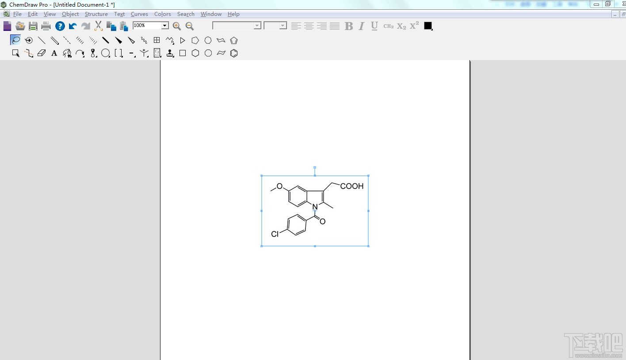The height and width of the screenshot is (360, 626).
Task: Zoom in with the magnifier plus
Action: click(177, 26)
